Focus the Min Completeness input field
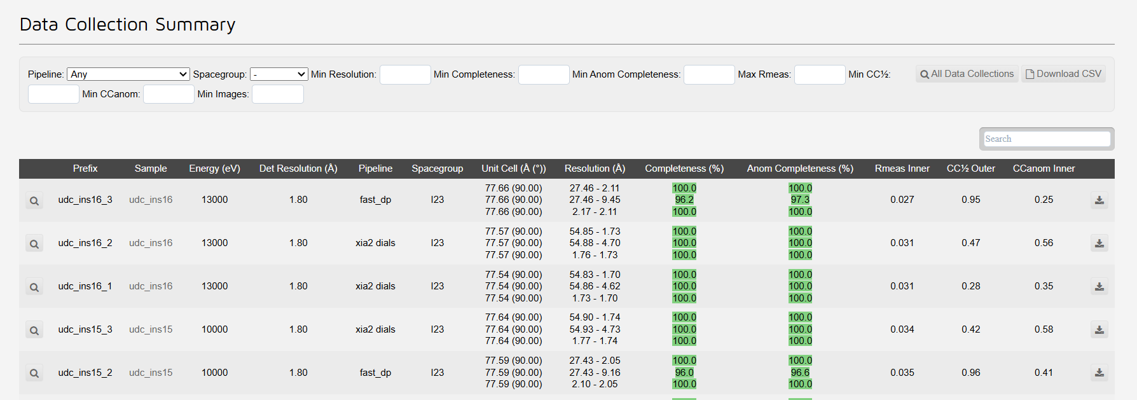The height and width of the screenshot is (400, 1137). click(544, 74)
